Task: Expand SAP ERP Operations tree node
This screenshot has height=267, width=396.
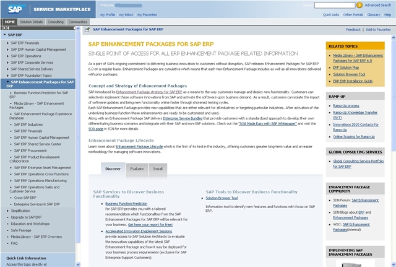Action: [8, 56]
